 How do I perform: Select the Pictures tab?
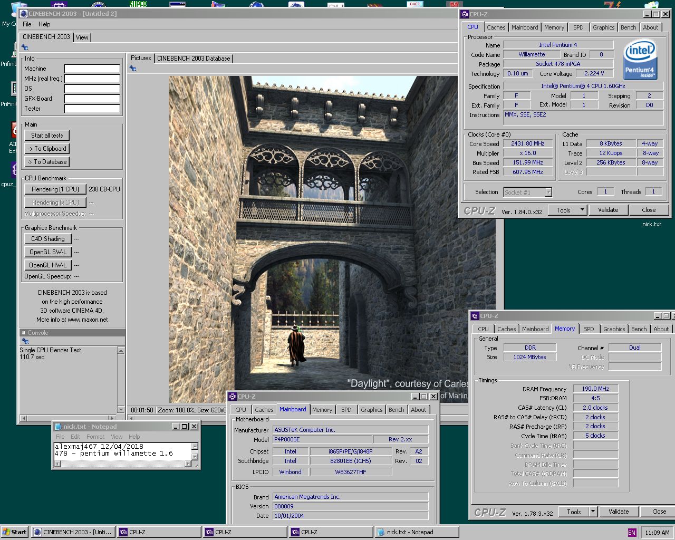(141, 58)
